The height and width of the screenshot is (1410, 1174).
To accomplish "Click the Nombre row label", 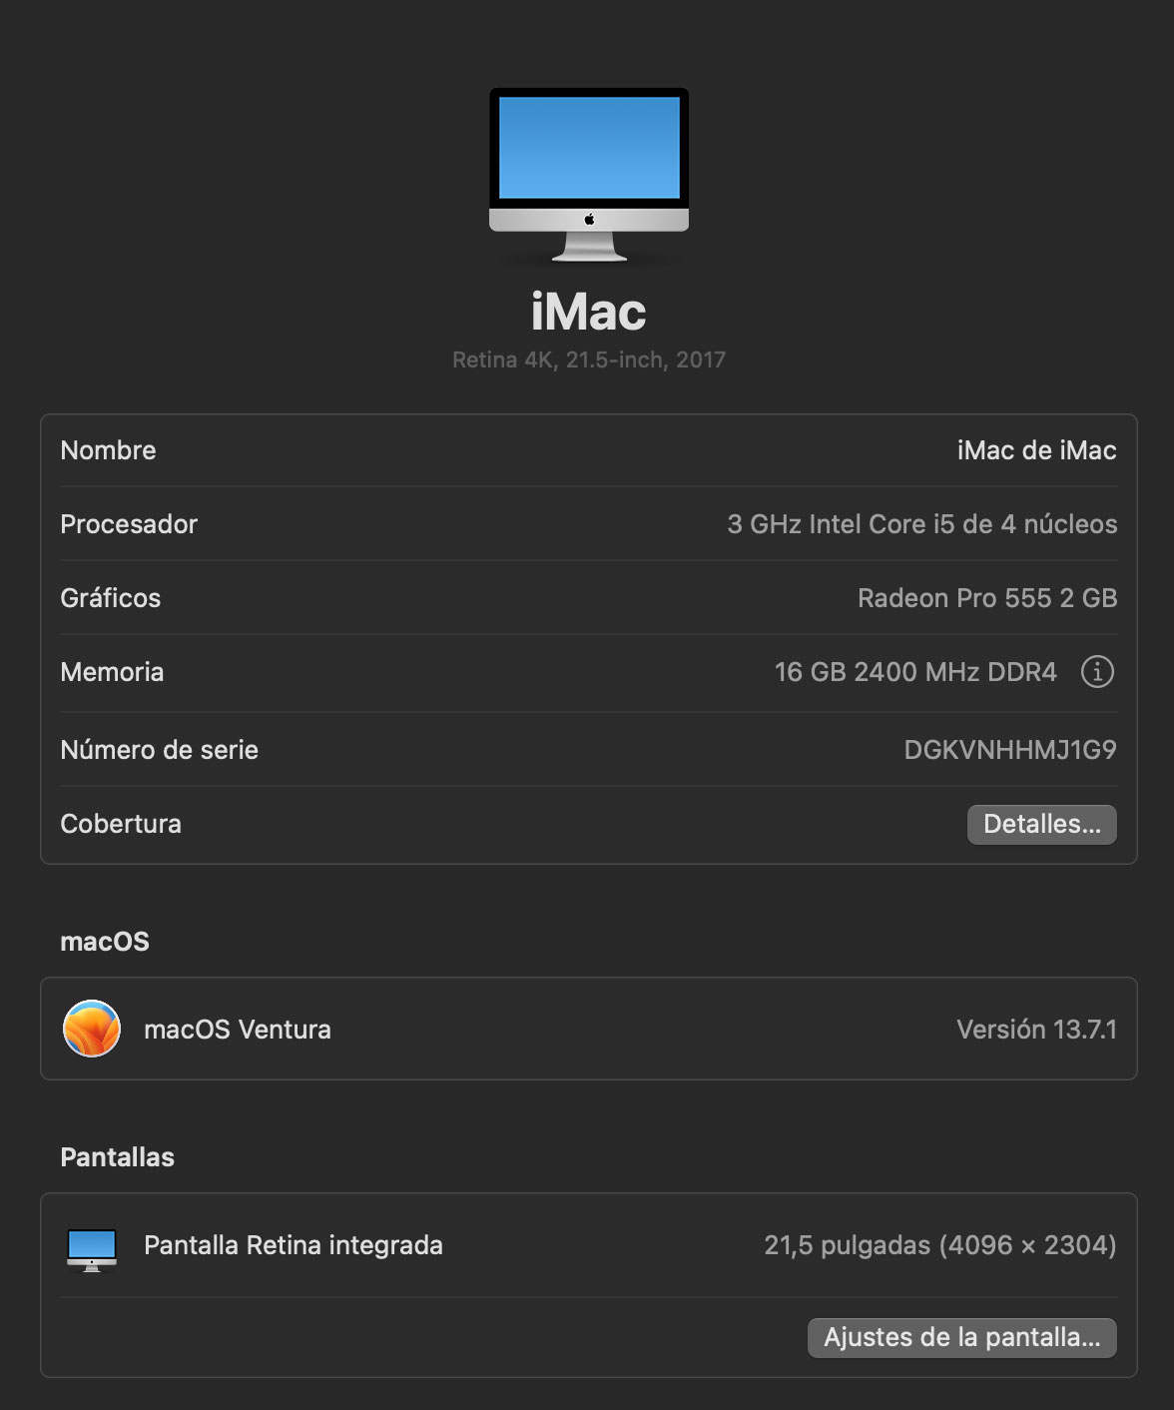I will click(x=108, y=450).
